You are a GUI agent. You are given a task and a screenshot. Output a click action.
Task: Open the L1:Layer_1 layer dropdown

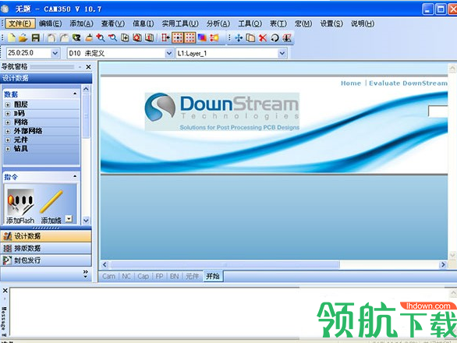coord(282,53)
